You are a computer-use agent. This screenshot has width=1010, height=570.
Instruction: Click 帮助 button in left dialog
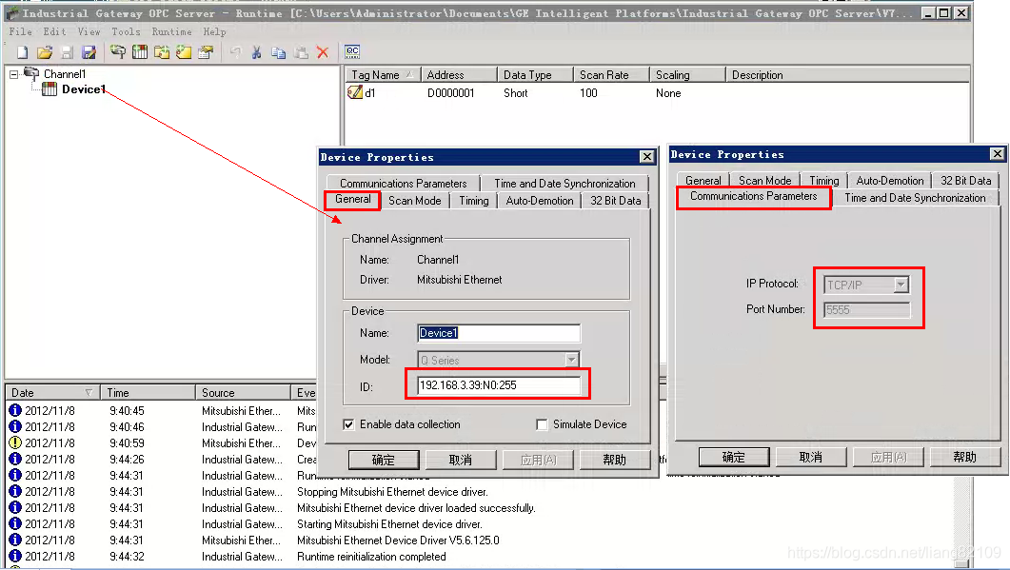pos(615,460)
